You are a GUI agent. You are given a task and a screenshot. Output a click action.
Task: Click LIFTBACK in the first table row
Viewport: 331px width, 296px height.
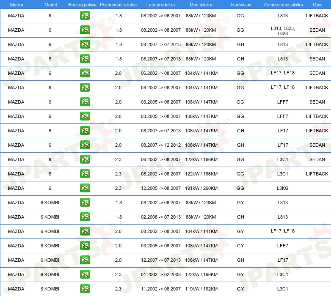pos(317,16)
